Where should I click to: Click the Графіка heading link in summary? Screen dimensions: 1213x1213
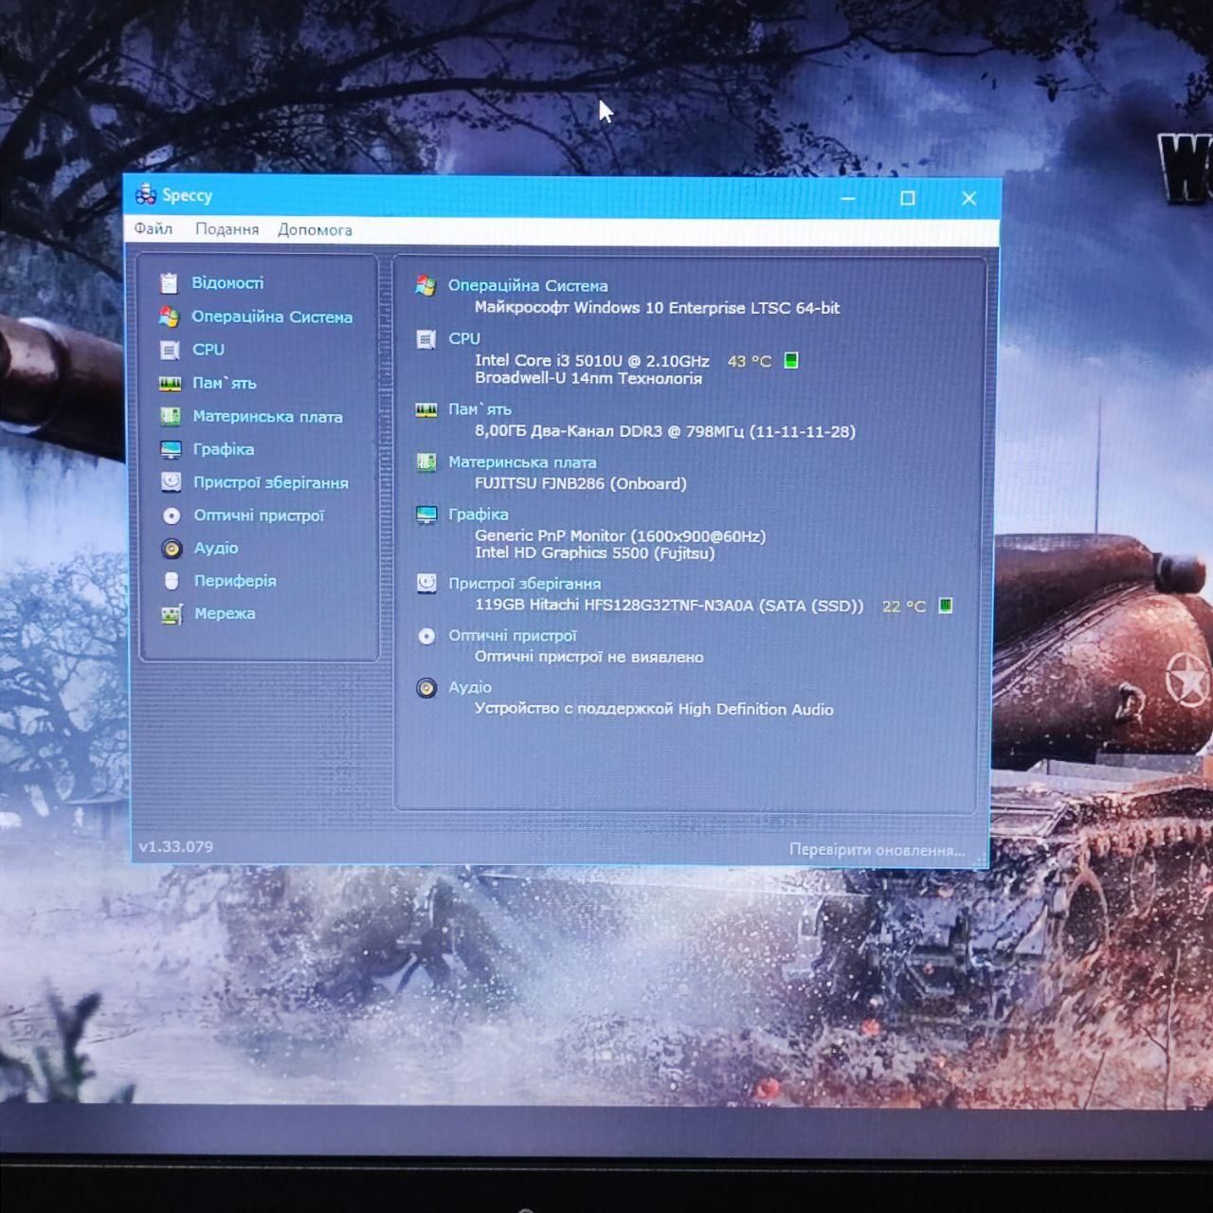coord(479,515)
